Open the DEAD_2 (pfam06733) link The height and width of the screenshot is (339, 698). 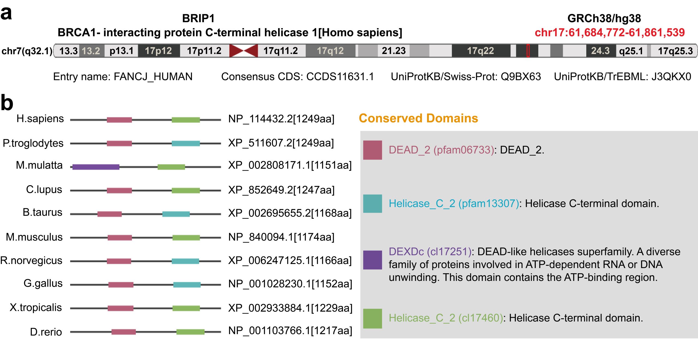coord(441,150)
